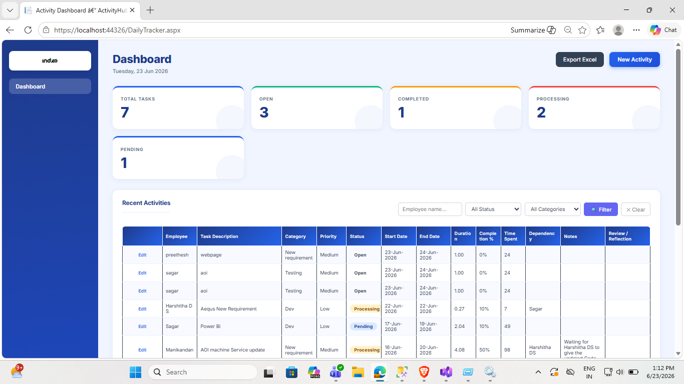Open the favorites list

pos(600,30)
